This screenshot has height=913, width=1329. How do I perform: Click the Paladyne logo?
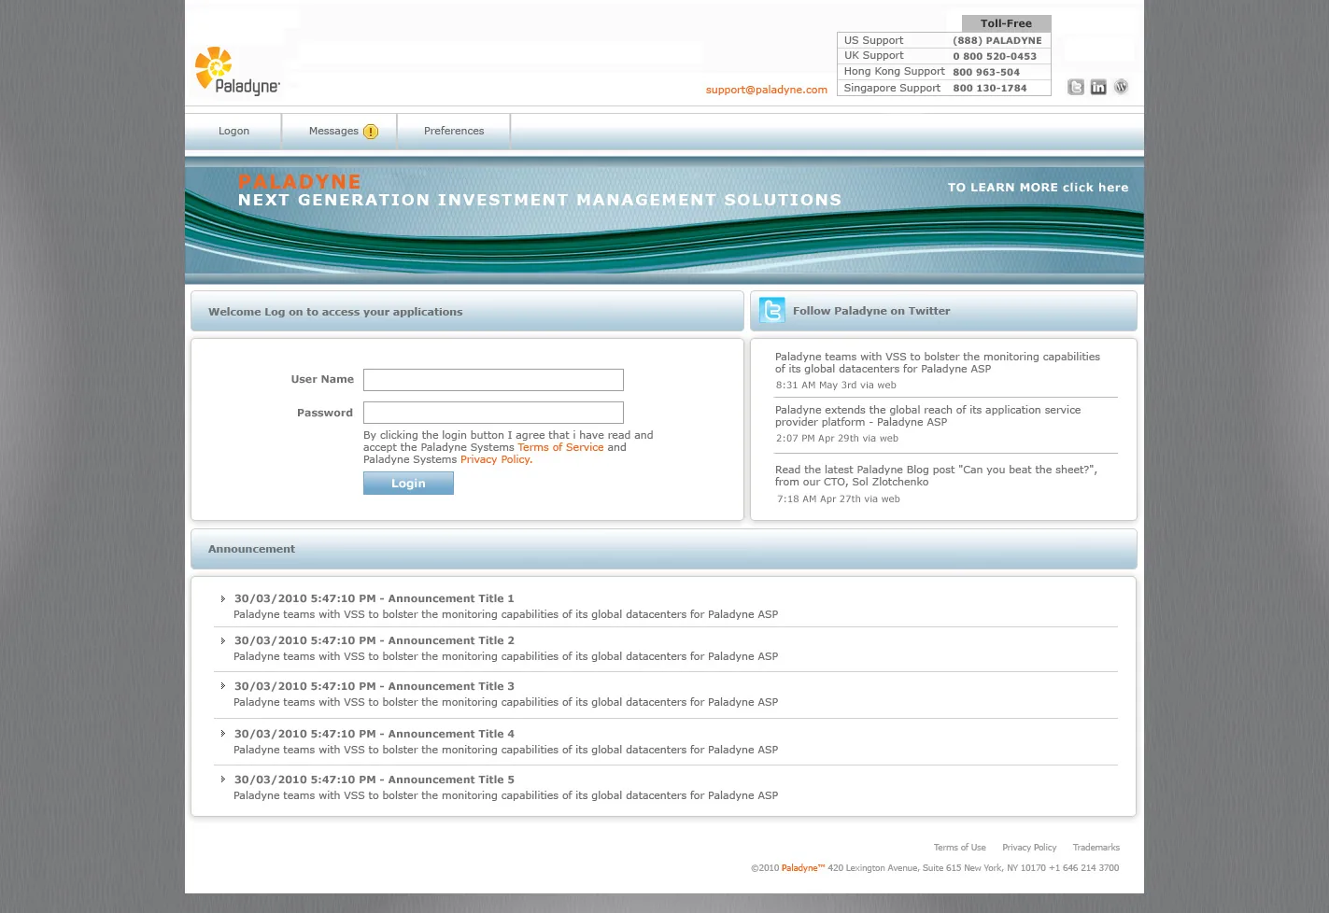(237, 71)
